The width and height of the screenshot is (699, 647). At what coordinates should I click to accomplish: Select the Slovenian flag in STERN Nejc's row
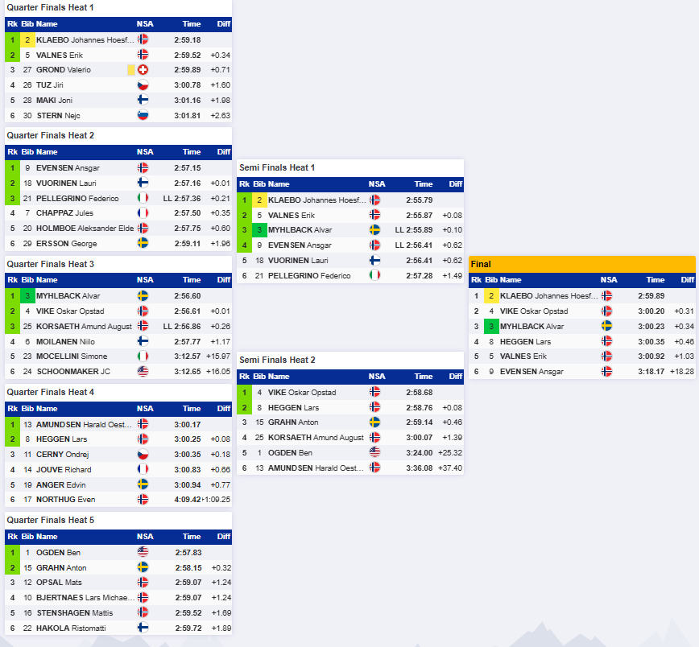pyautogui.click(x=143, y=115)
